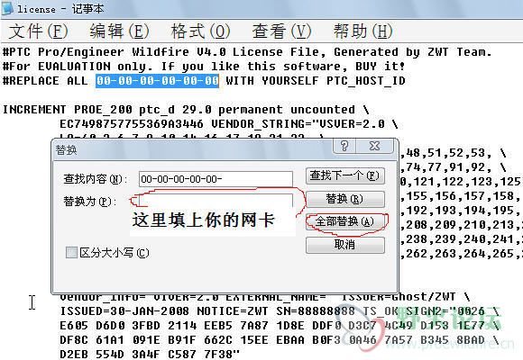Click 全部替换(A) to replace all
The image size is (523, 360).
click(x=344, y=221)
